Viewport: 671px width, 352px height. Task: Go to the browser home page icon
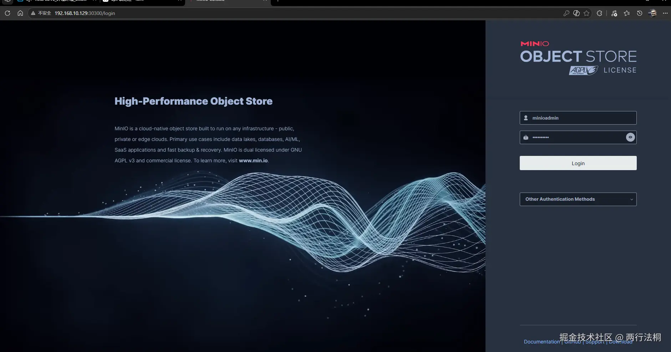20,13
